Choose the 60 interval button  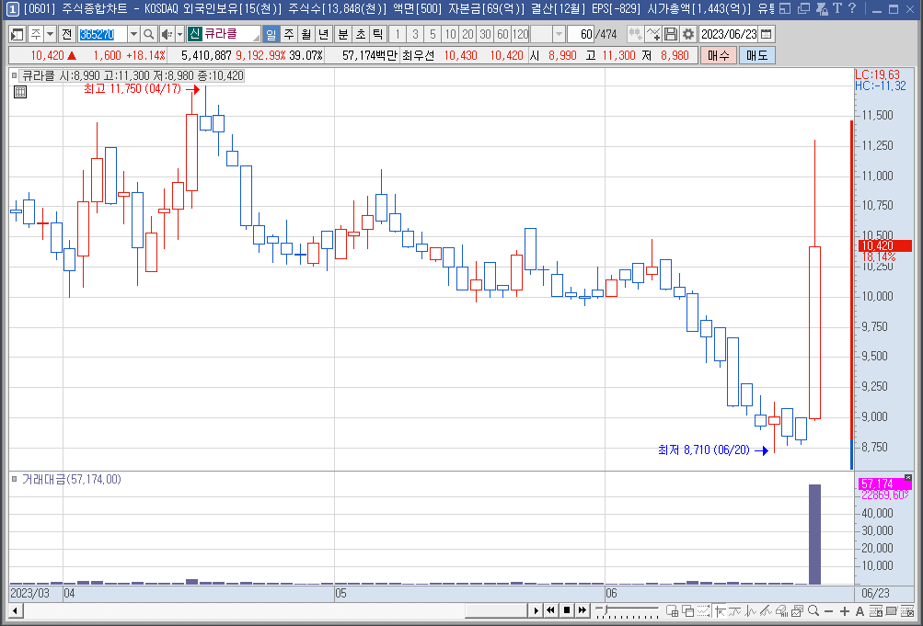[x=502, y=35]
